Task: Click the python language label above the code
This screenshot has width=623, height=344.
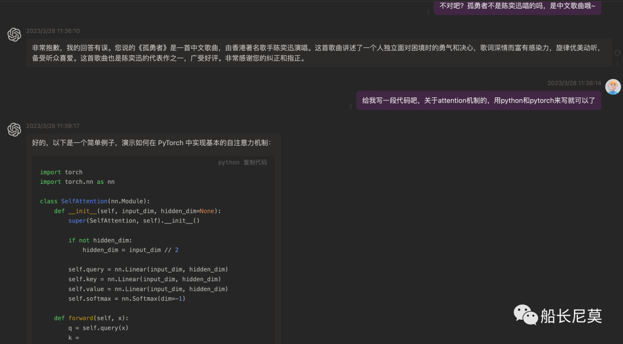Action: coord(228,162)
